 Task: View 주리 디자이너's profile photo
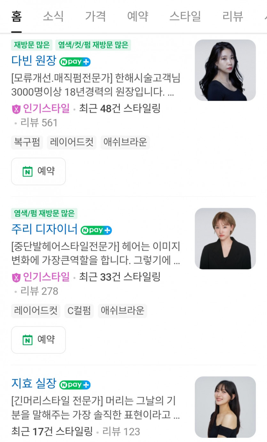coord(225,239)
